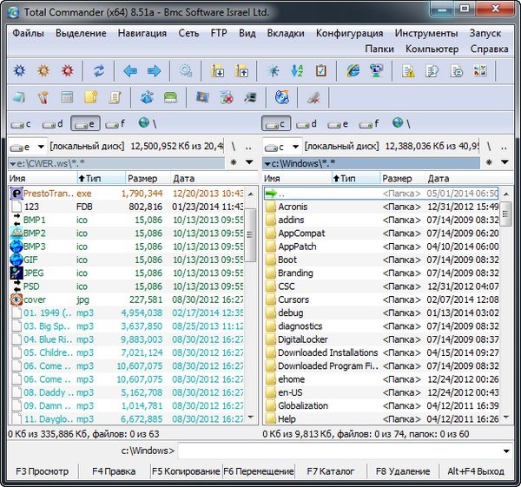Switch left panel to drive d
Viewport: 521px width, 487px height.
point(53,124)
